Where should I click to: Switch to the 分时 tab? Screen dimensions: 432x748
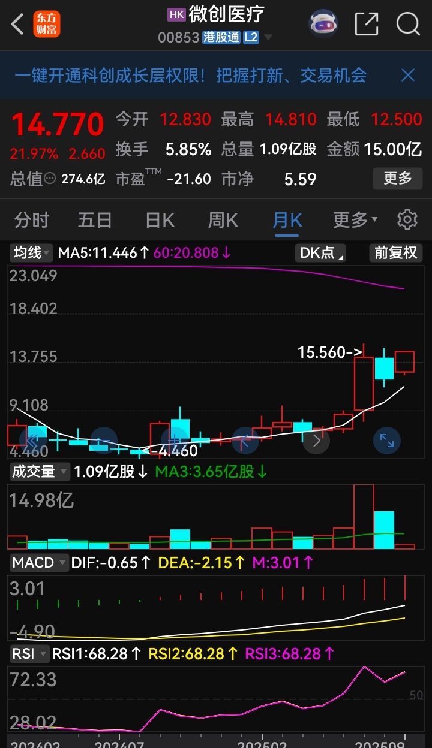[x=32, y=220]
